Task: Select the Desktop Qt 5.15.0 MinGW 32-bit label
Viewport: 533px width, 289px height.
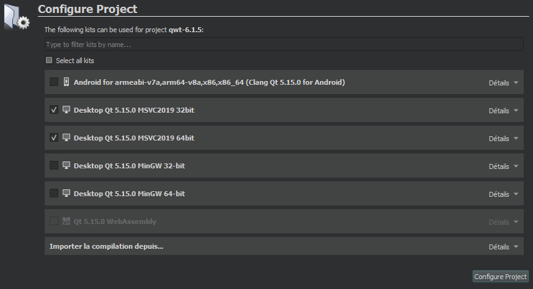Action: click(129, 166)
